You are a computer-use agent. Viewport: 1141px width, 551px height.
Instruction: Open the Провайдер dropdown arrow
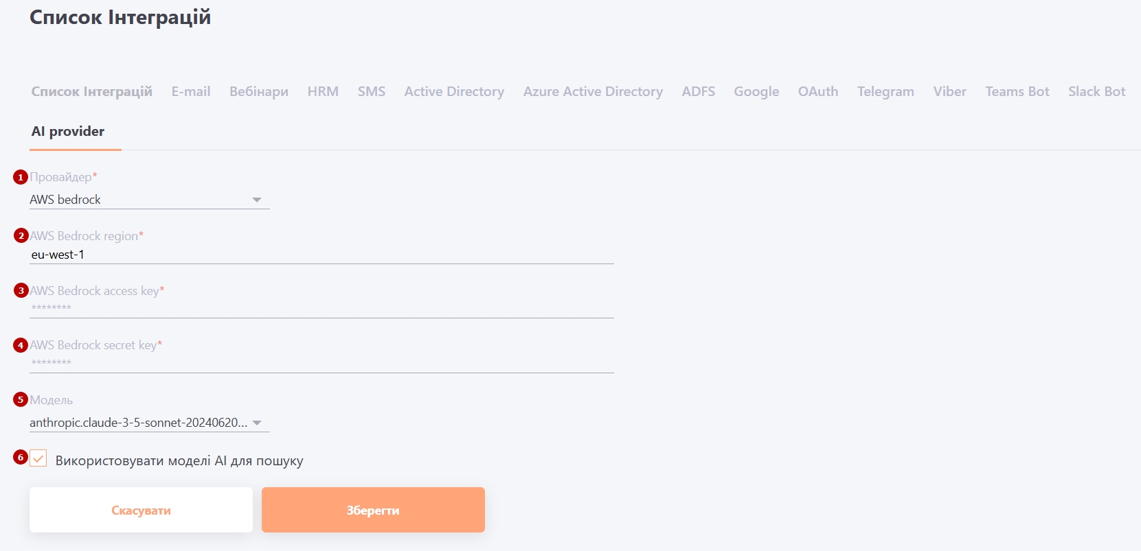click(x=257, y=200)
